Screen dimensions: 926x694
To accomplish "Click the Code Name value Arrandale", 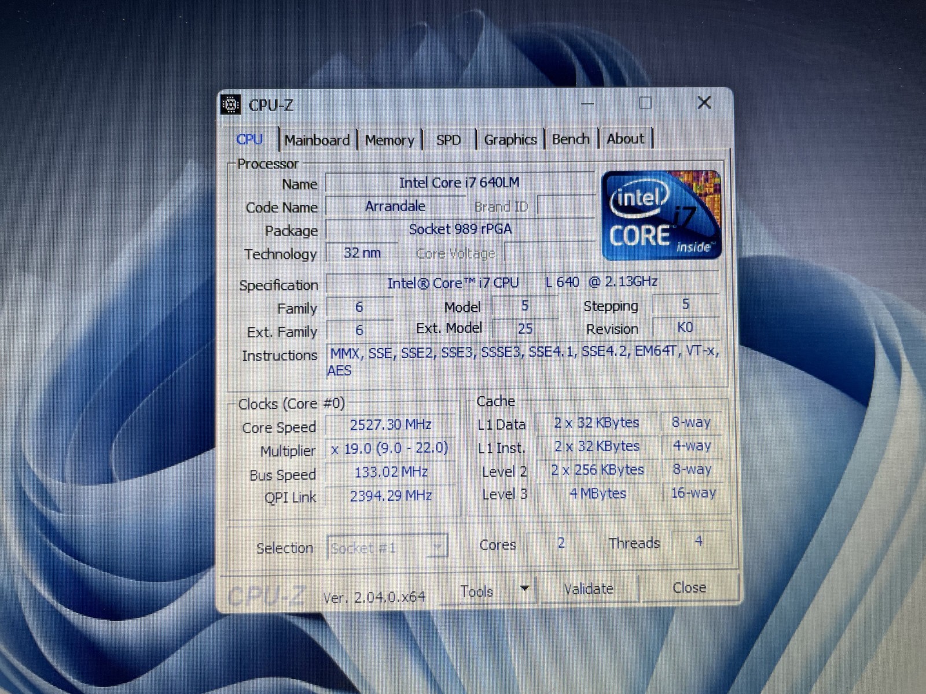I will pos(395,206).
